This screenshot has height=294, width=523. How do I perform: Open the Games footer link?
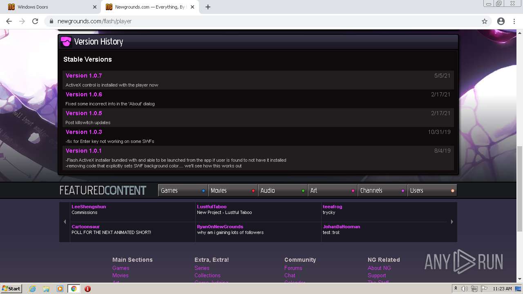121,268
